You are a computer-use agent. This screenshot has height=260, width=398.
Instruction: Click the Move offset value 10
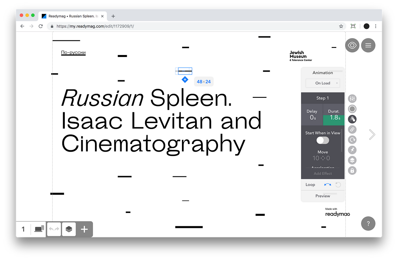(316, 158)
